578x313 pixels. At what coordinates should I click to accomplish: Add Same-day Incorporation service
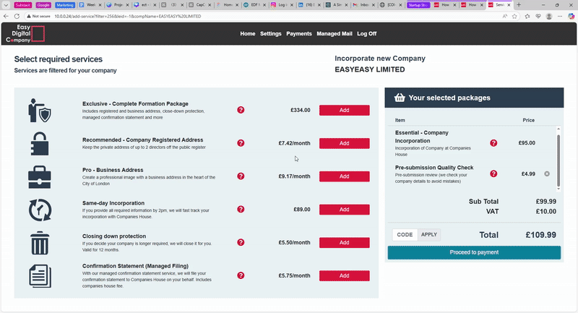coord(344,210)
